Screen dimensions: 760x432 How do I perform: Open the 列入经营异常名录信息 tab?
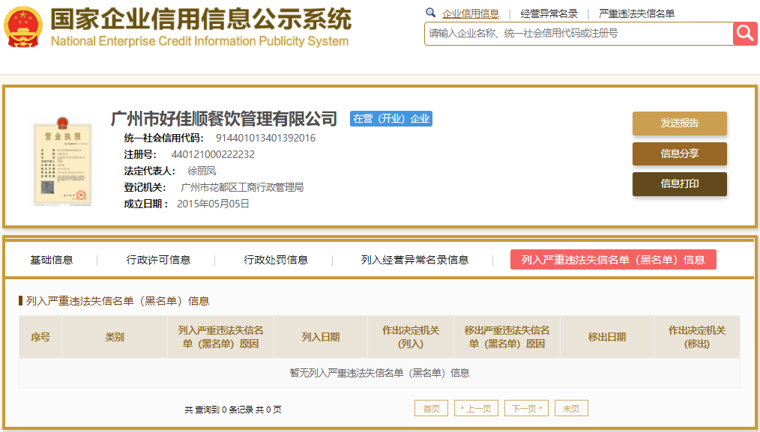pyautogui.click(x=414, y=260)
